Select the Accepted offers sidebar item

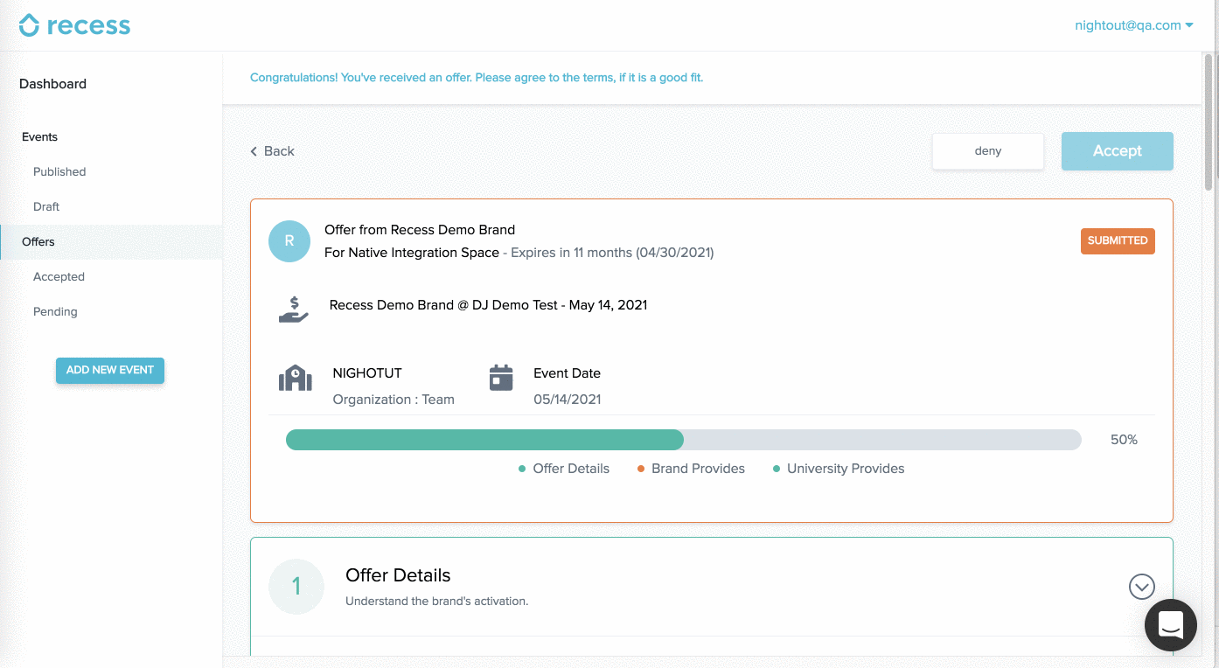click(x=59, y=277)
